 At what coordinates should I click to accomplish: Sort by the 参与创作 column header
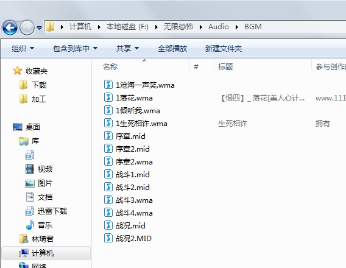[x=331, y=66]
